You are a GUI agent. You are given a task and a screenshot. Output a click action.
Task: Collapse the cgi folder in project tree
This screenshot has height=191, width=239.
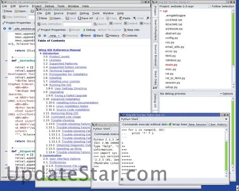click(x=160, y=11)
